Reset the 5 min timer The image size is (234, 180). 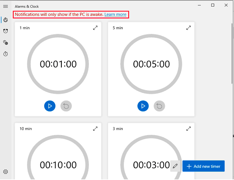click(159, 106)
